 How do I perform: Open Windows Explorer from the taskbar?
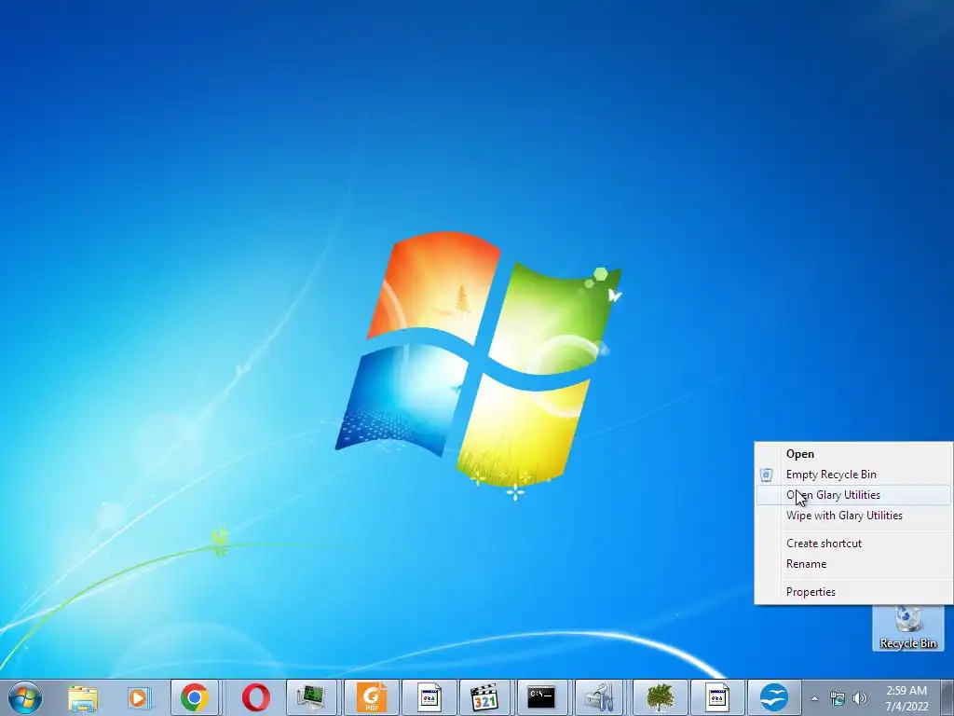pos(83,697)
